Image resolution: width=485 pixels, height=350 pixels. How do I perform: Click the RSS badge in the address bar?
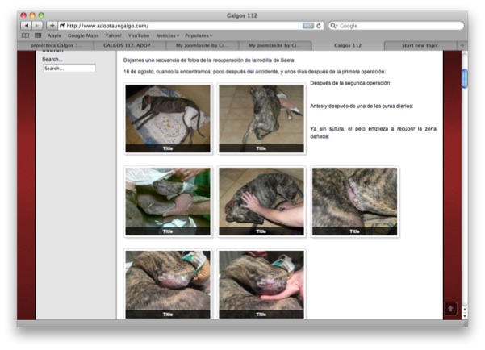tap(307, 26)
